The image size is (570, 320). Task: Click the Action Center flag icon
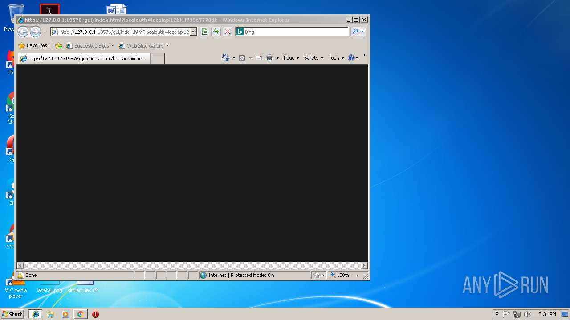point(506,314)
